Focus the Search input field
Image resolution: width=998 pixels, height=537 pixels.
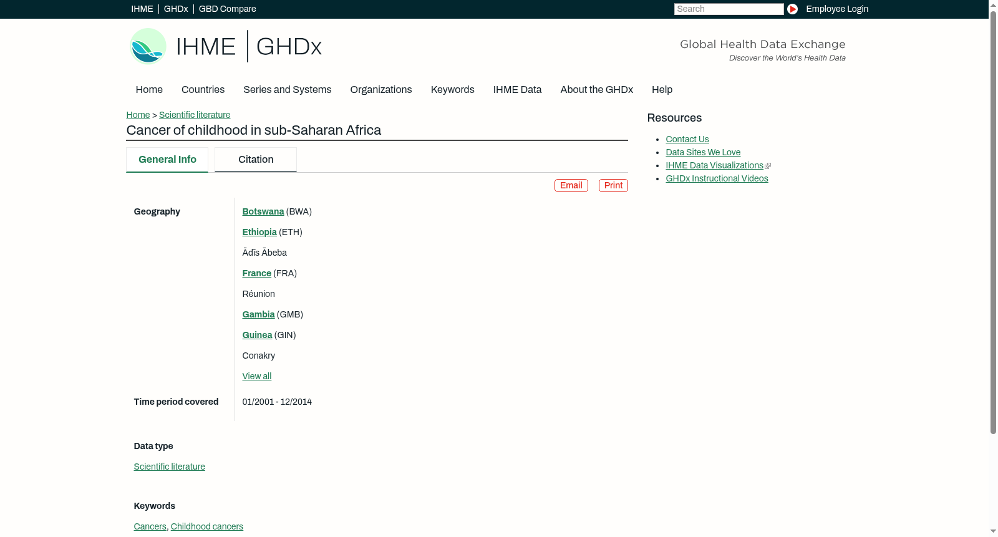coord(729,9)
